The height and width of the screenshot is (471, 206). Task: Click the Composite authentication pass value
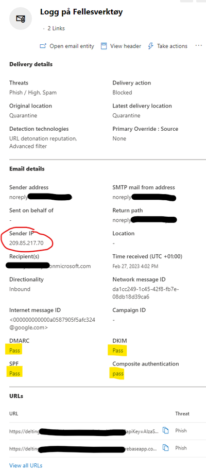tap(118, 374)
